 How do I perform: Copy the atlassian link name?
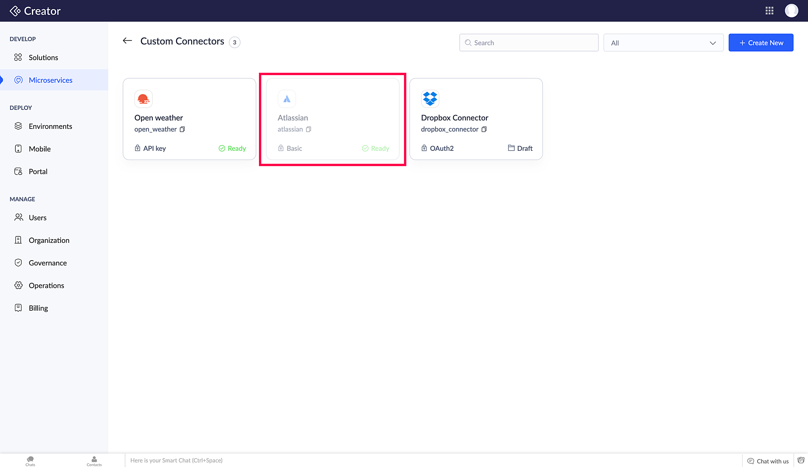(x=309, y=129)
